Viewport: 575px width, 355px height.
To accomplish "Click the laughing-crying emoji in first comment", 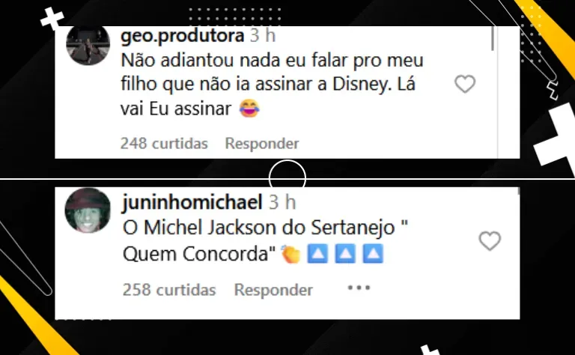I will (x=249, y=108).
